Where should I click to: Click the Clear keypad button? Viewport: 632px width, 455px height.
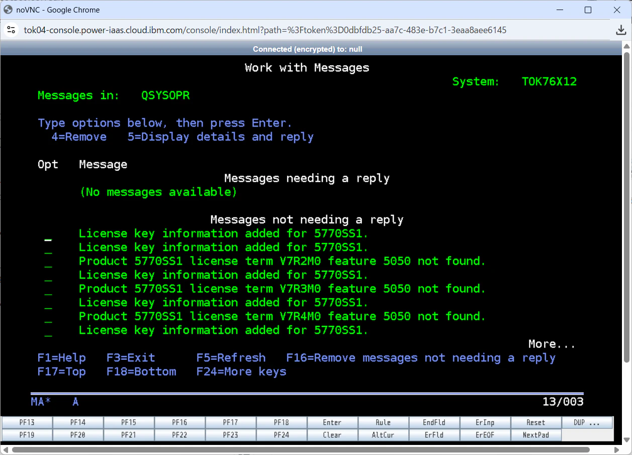tap(332, 435)
